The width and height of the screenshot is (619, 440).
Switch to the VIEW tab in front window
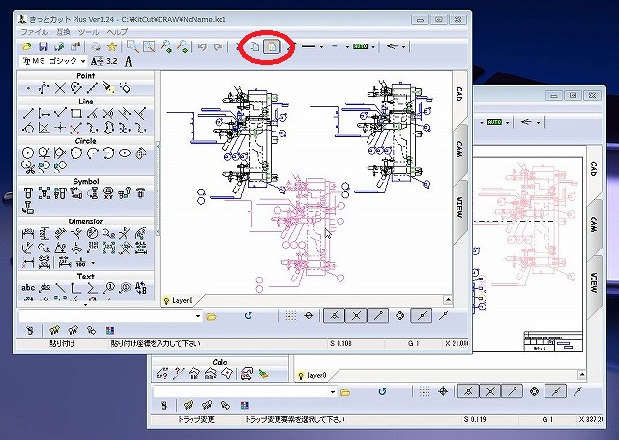[x=459, y=207]
